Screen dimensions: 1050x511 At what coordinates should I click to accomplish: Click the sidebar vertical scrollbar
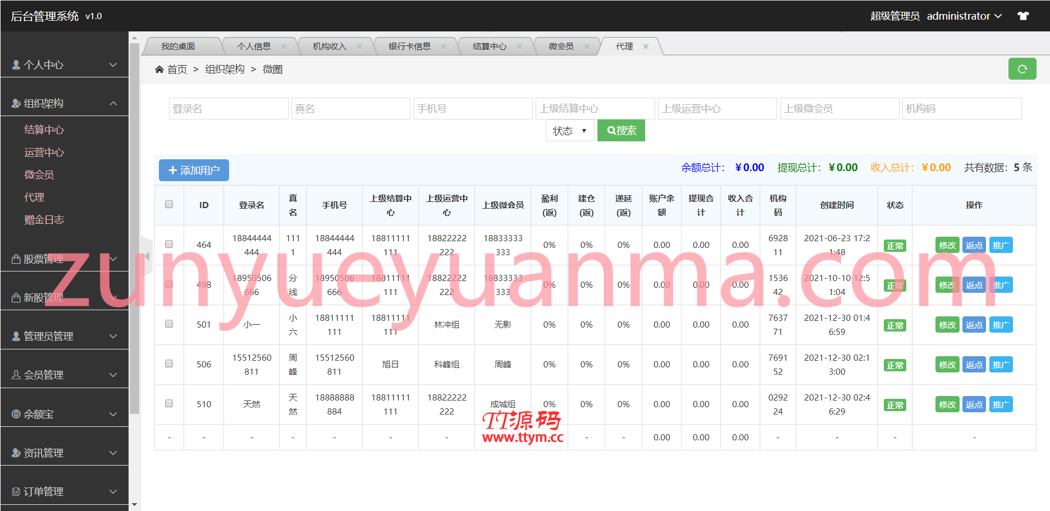[134, 229]
